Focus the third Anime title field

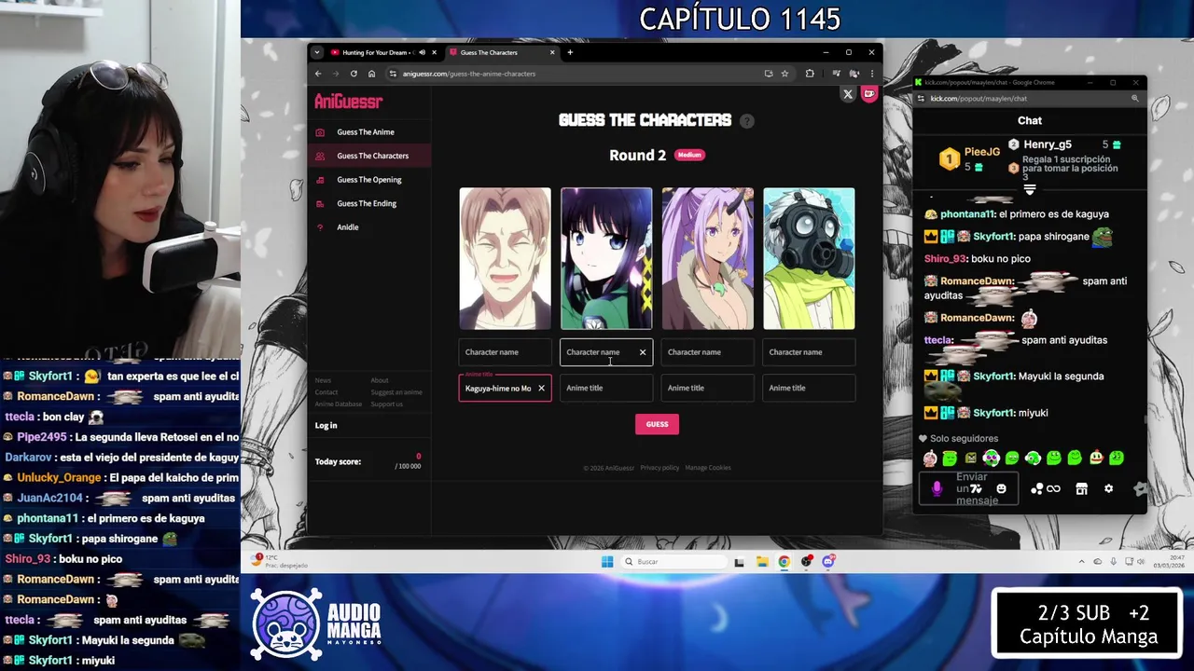point(707,388)
